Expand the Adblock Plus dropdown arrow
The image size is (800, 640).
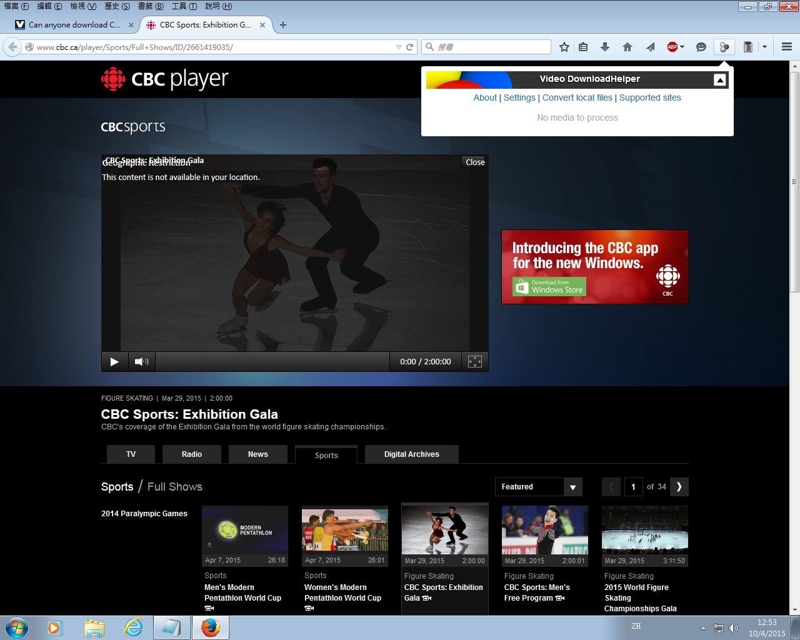pyautogui.click(x=682, y=47)
